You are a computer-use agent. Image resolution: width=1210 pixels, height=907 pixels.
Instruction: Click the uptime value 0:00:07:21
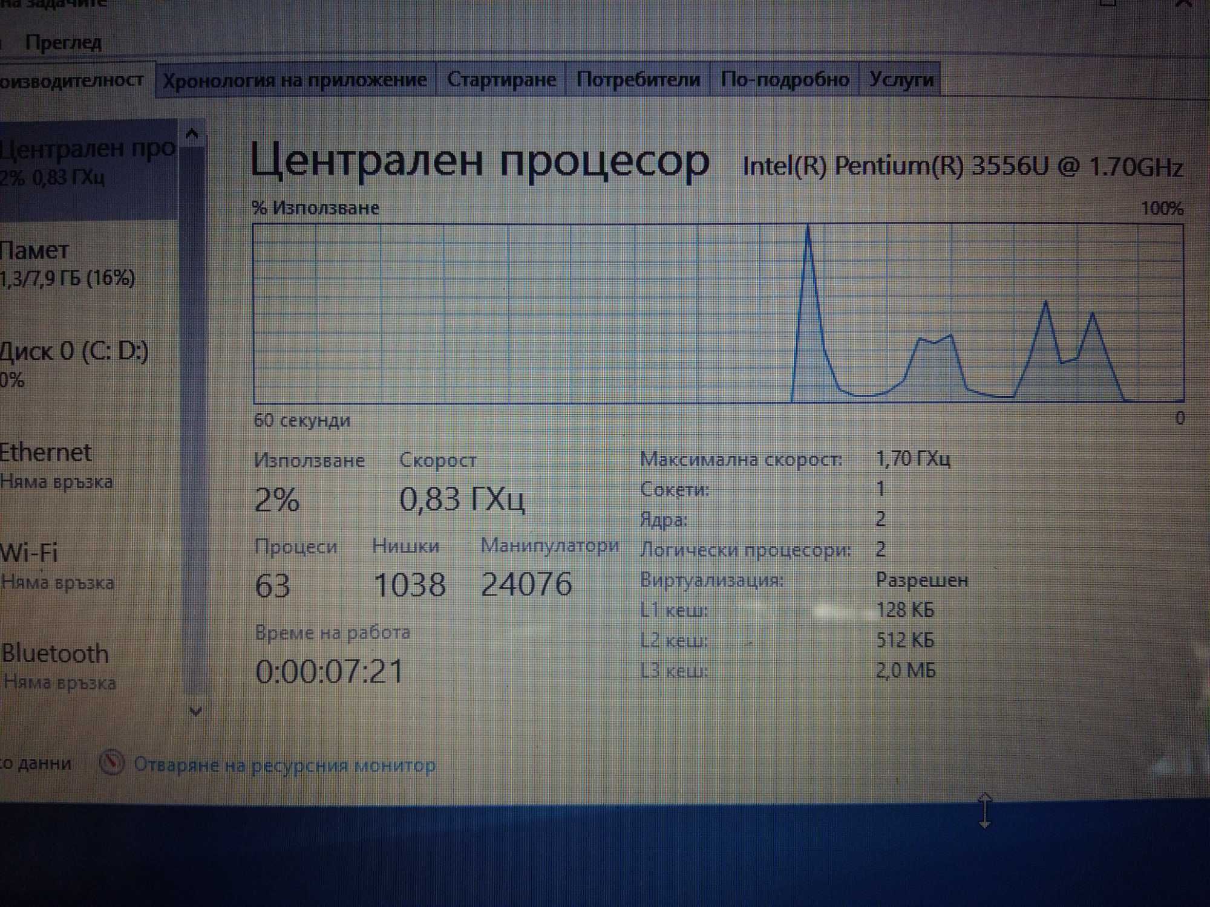pos(329,672)
